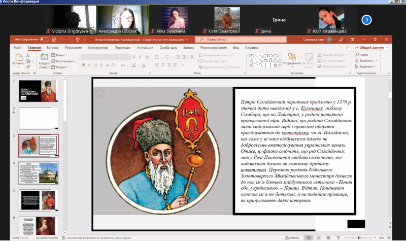Increase font size with larger A icon

pyautogui.click(x=134, y=57)
